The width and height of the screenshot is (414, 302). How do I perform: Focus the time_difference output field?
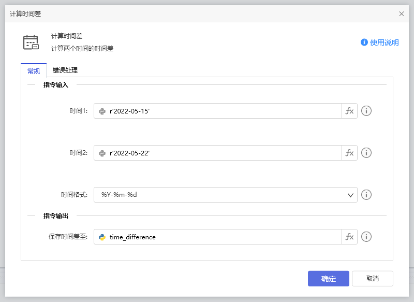click(x=223, y=237)
